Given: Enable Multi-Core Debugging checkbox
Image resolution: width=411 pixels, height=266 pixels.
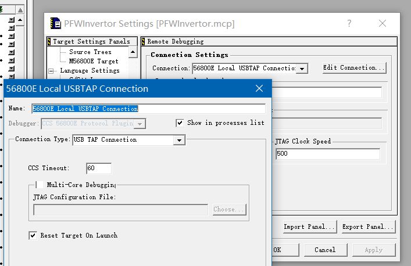Looking at the screenshot, I should [x=40, y=185].
